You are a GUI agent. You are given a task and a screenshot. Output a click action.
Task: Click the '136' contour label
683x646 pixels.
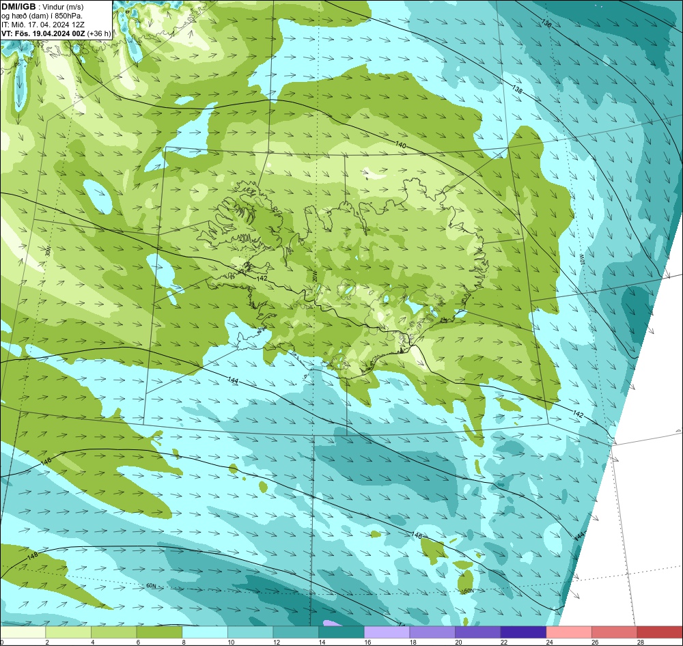point(546,23)
